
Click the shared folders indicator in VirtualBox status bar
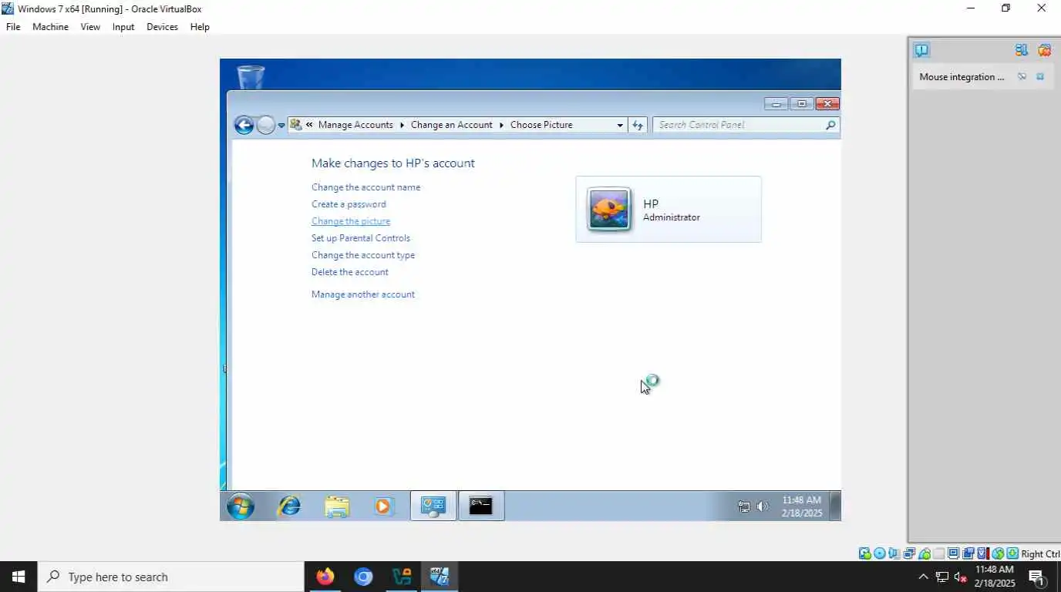click(939, 553)
